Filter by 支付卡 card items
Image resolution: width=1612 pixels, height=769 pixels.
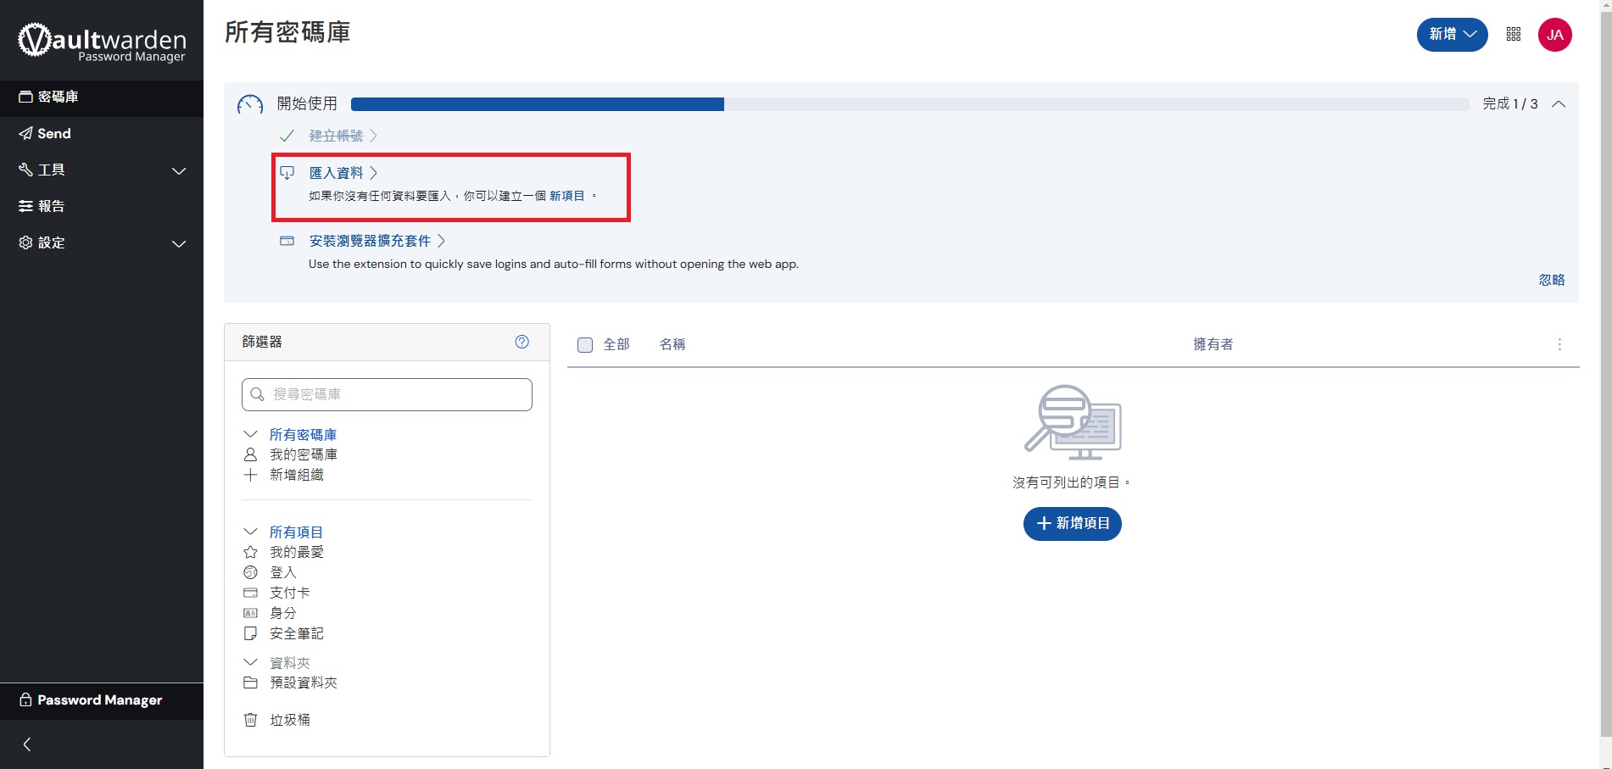click(x=289, y=593)
